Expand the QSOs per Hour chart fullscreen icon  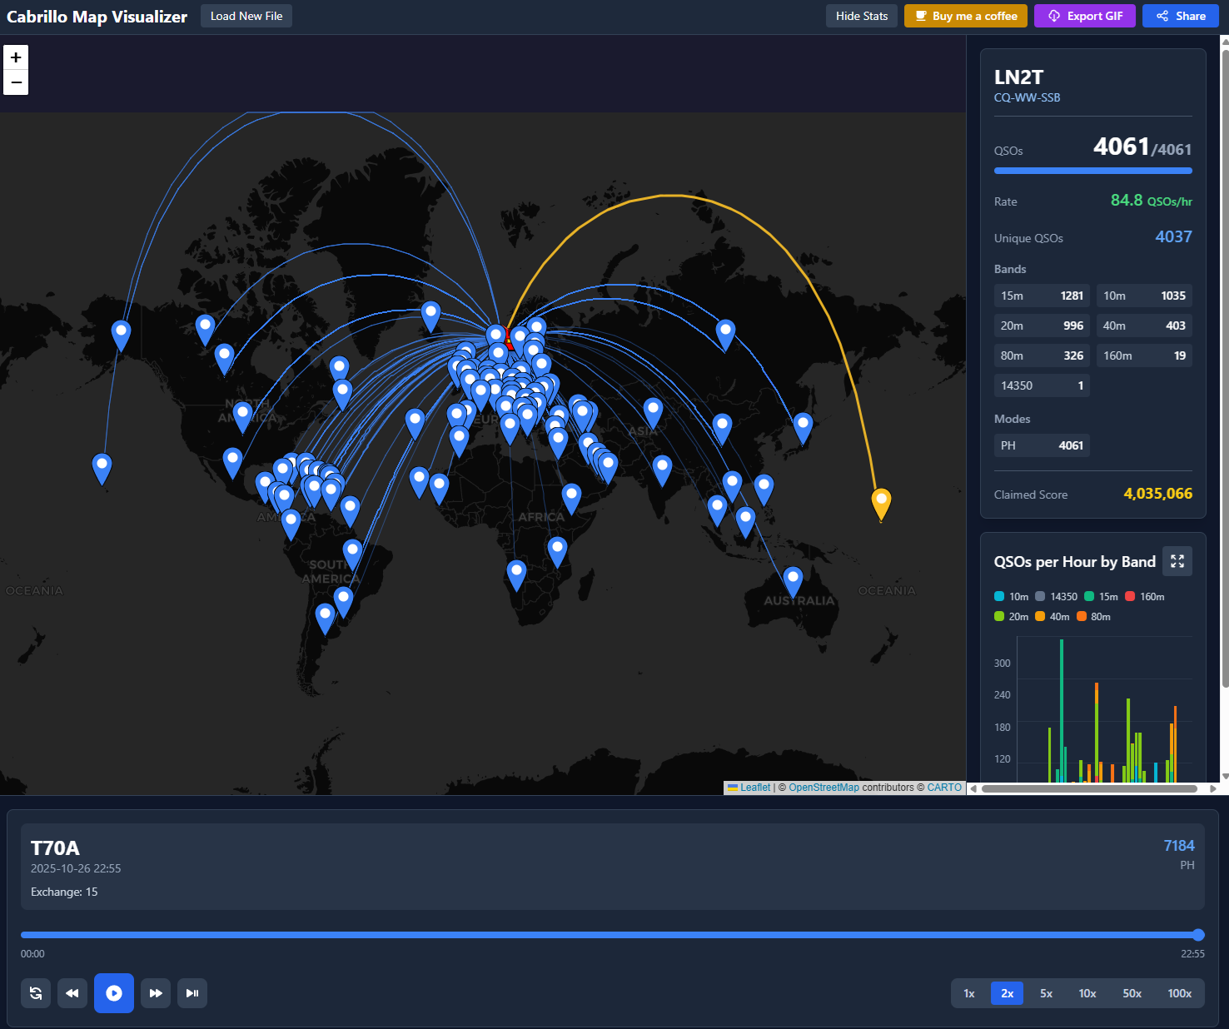click(x=1177, y=561)
